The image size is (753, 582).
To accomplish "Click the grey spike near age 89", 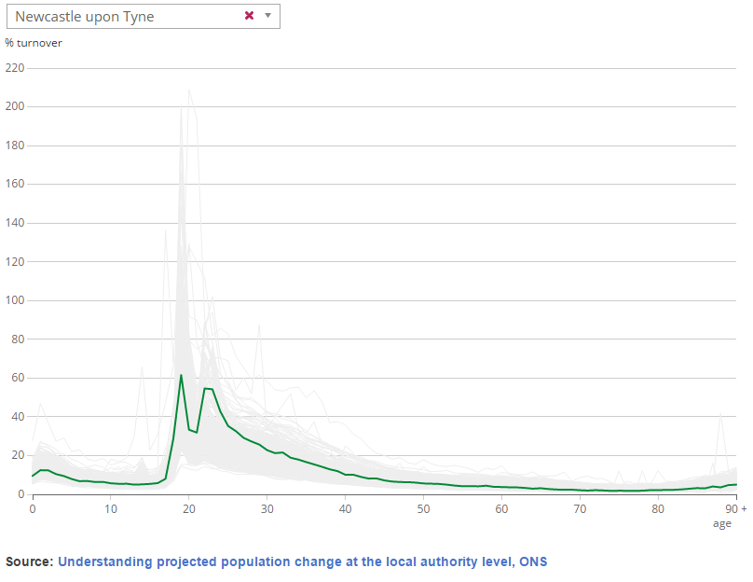I will pyautogui.click(x=720, y=413).
